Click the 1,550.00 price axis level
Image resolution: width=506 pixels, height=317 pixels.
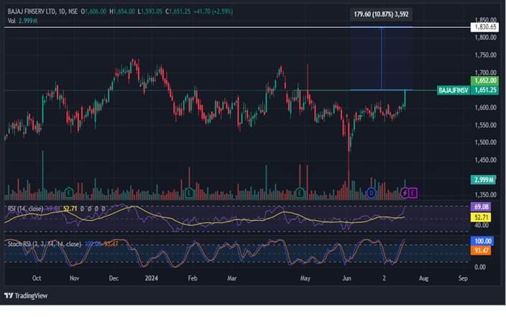point(485,125)
